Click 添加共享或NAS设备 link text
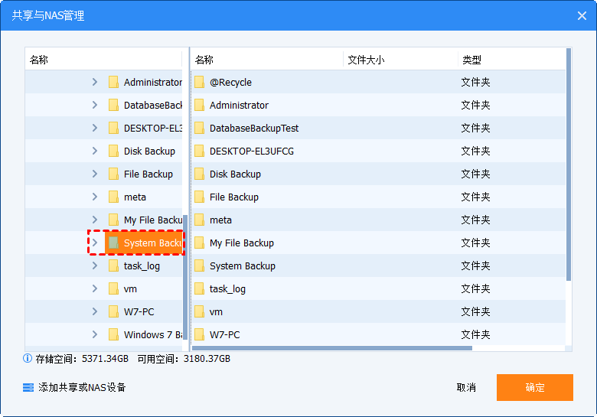The height and width of the screenshot is (417, 597). click(x=82, y=387)
